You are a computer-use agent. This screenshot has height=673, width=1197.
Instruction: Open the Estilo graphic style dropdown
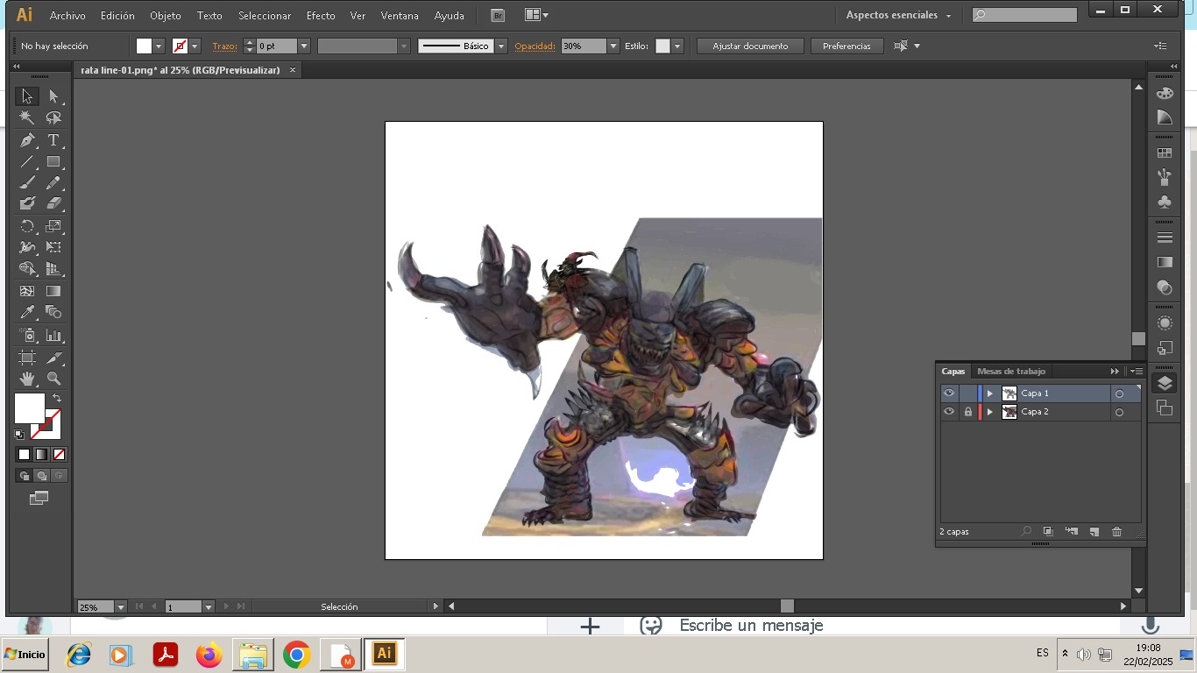click(x=677, y=46)
